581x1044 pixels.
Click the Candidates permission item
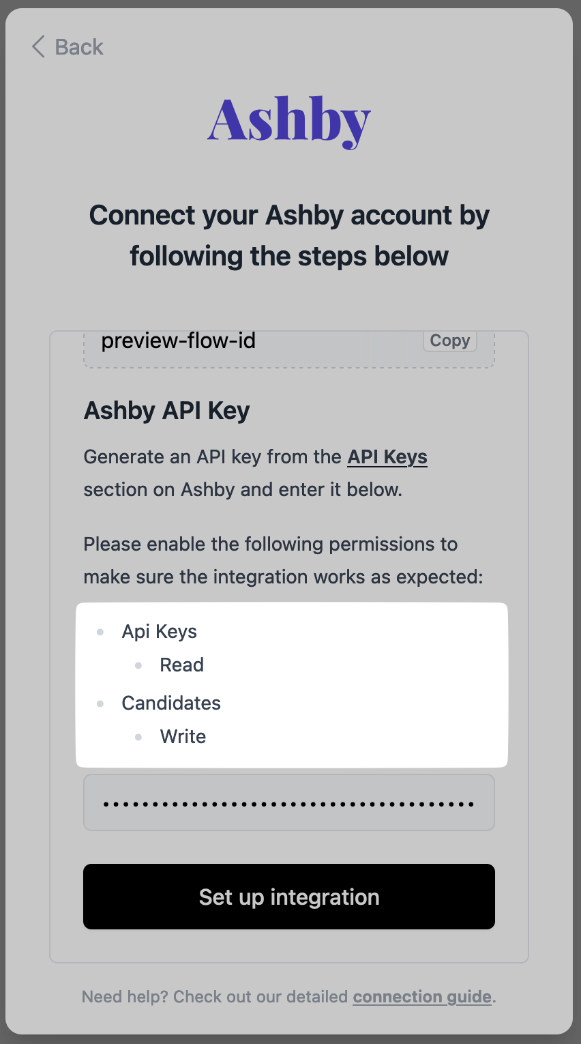click(171, 704)
